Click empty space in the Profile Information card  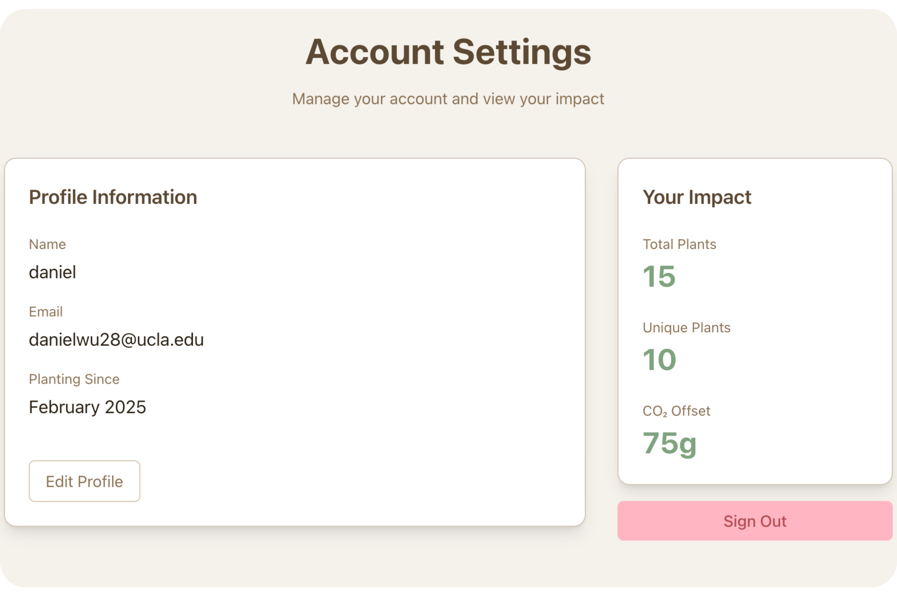[x=381, y=343]
